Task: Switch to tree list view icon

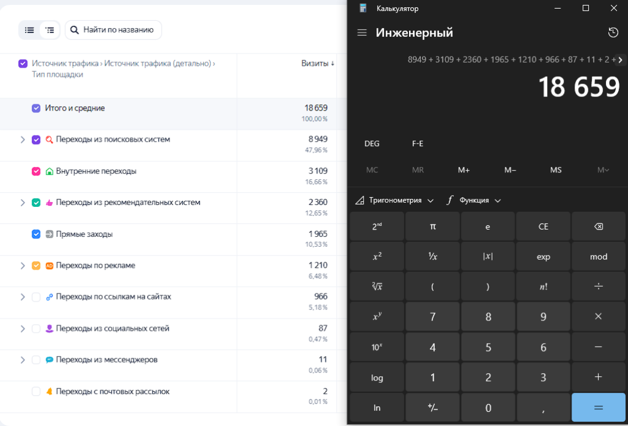Action: [x=50, y=30]
